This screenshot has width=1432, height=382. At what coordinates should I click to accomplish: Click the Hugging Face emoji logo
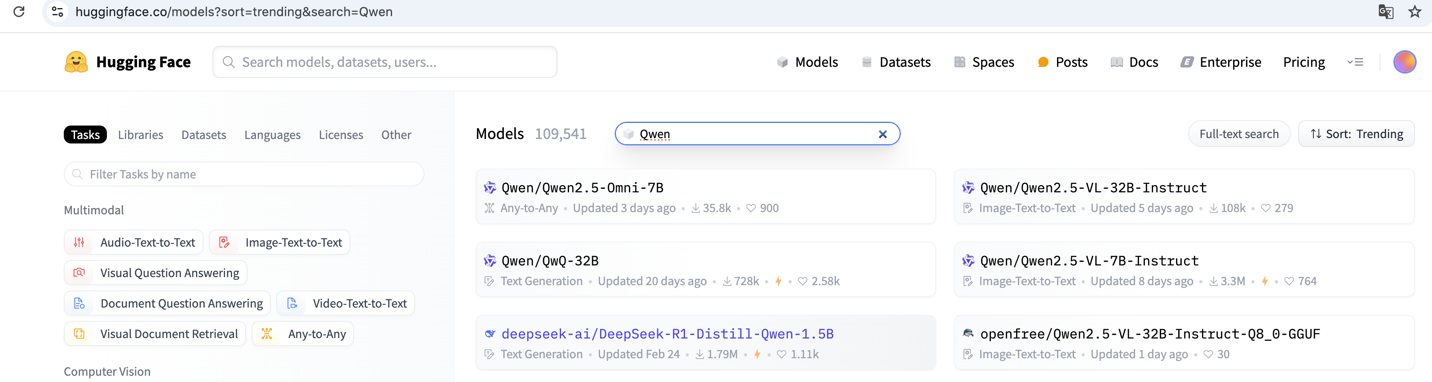76,62
